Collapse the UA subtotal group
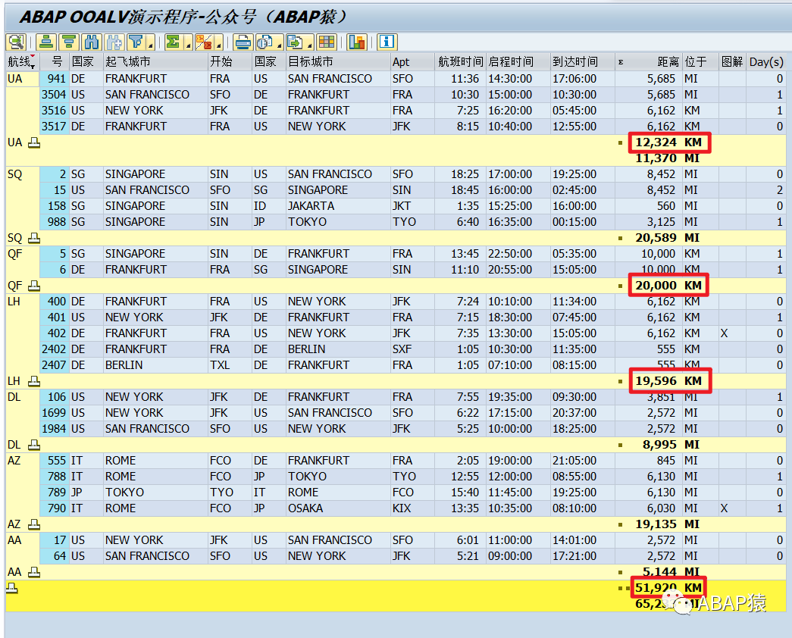The width and height of the screenshot is (792, 638). pyautogui.click(x=34, y=143)
